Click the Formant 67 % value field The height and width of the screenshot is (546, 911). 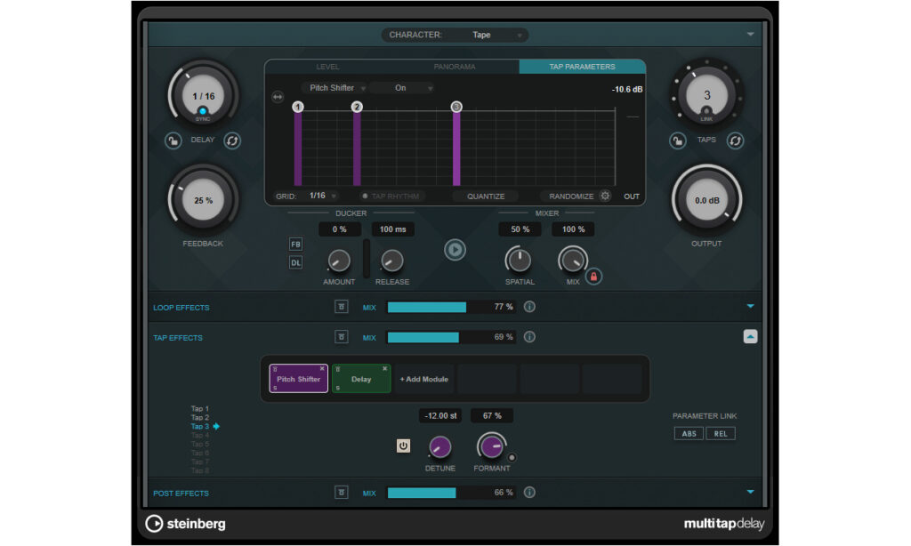492,416
